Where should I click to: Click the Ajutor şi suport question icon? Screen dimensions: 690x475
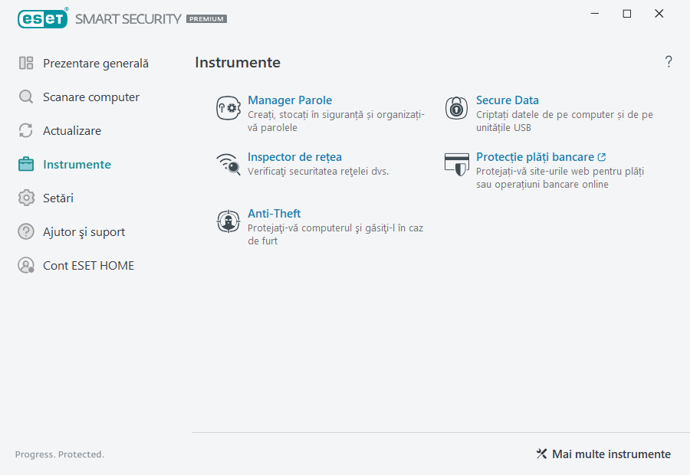click(x=25, y=231)
